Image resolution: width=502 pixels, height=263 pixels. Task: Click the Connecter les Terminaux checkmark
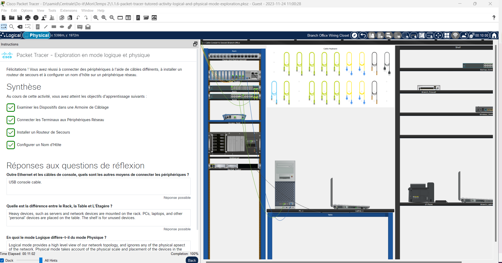coord(11,120)
